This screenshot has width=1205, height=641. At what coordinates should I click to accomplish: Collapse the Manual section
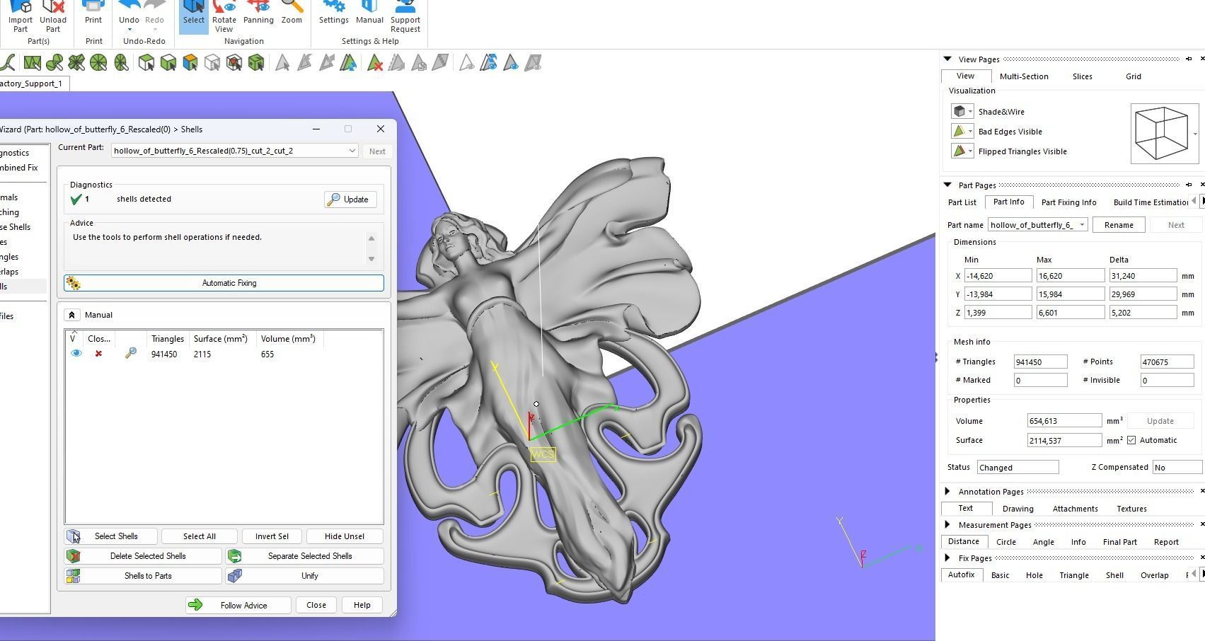(71, 315)
